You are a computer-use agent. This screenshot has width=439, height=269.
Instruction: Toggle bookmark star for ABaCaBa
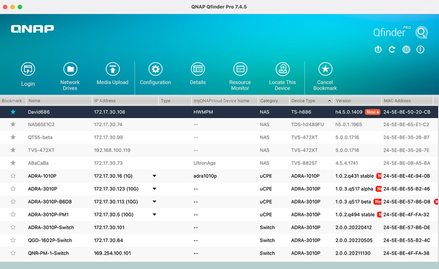(13, 163)
